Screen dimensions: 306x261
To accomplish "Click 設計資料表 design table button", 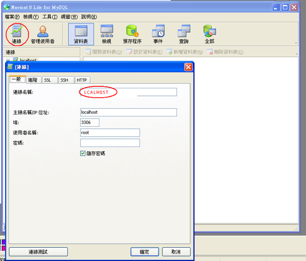I will (144, 52).
